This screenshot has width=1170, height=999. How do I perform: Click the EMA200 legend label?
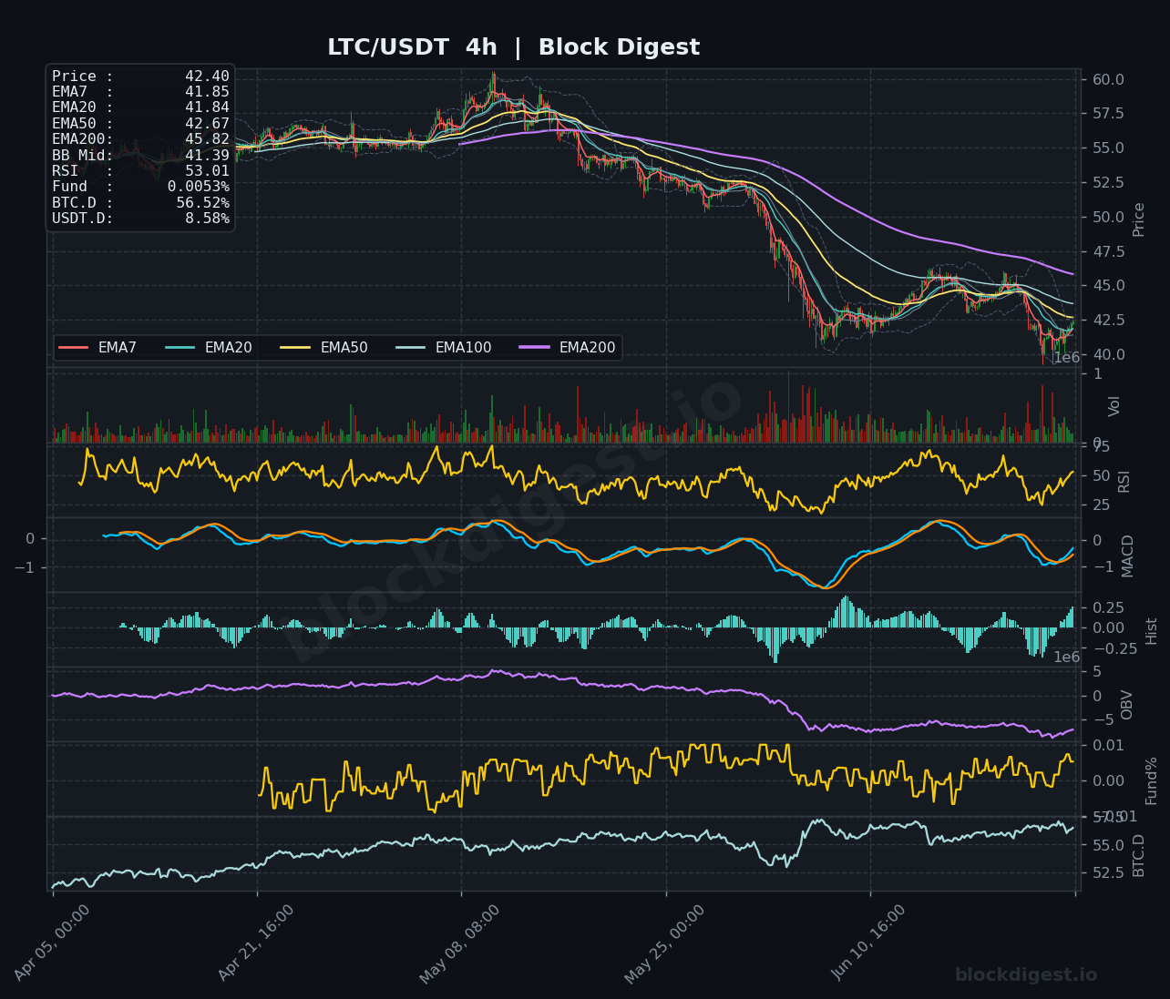[588, 348]
